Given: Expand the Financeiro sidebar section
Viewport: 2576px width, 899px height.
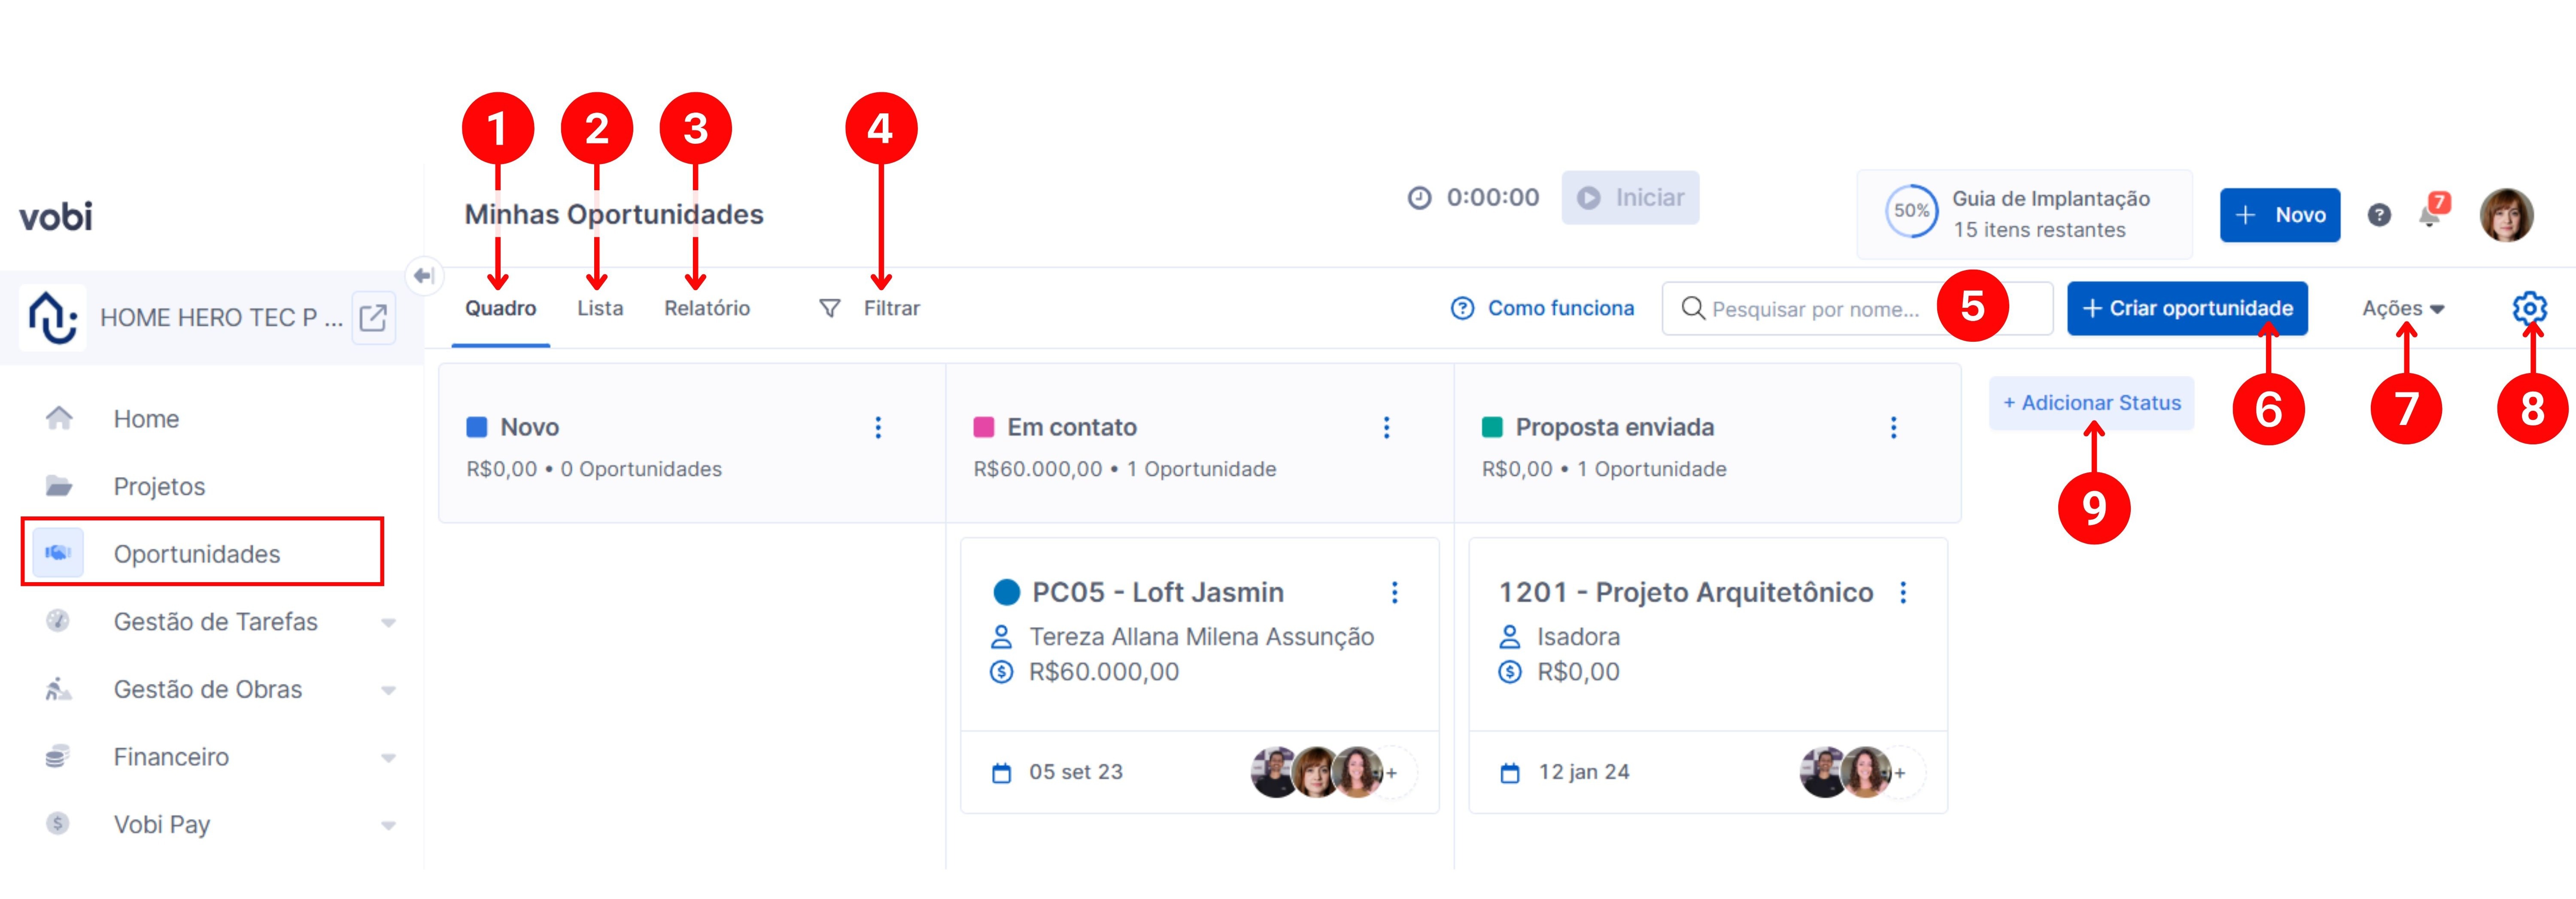Looking at the screenshot, I should coord(388,758).
